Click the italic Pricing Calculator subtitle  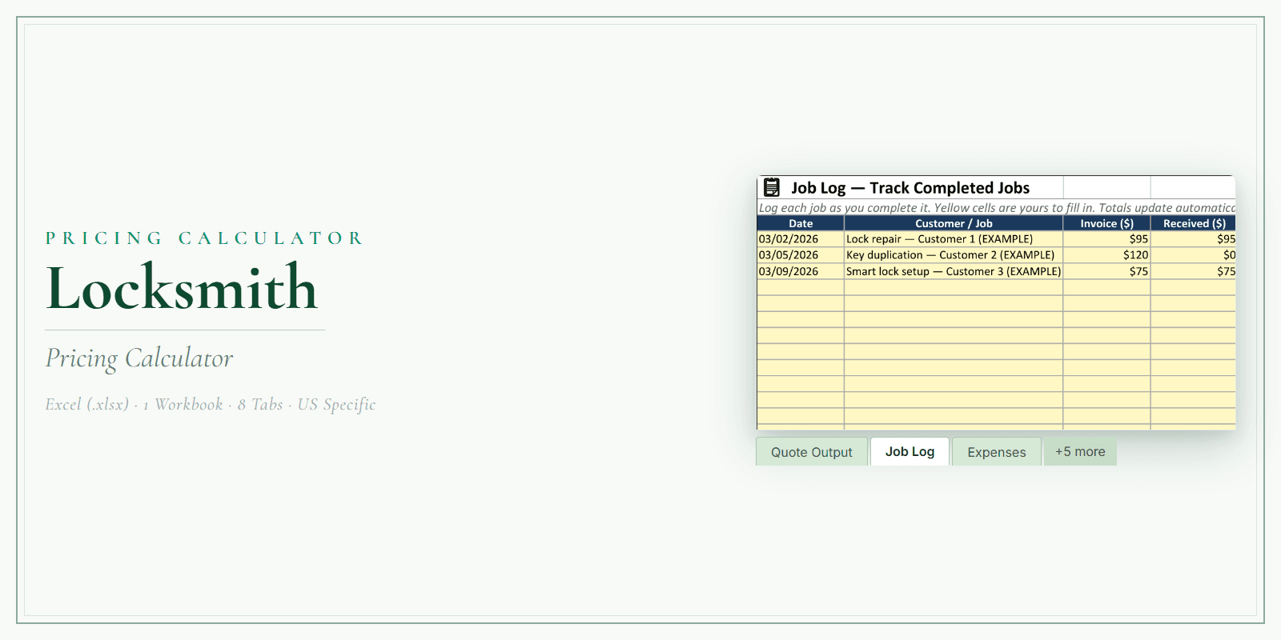pyautogui.click(x=139, y=358)
